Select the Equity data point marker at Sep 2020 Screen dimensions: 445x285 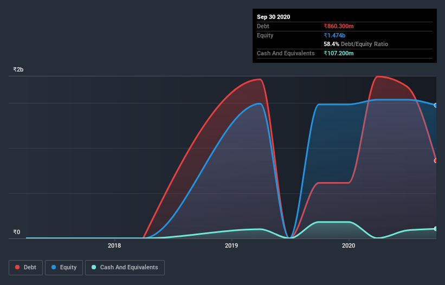point(436,105)
